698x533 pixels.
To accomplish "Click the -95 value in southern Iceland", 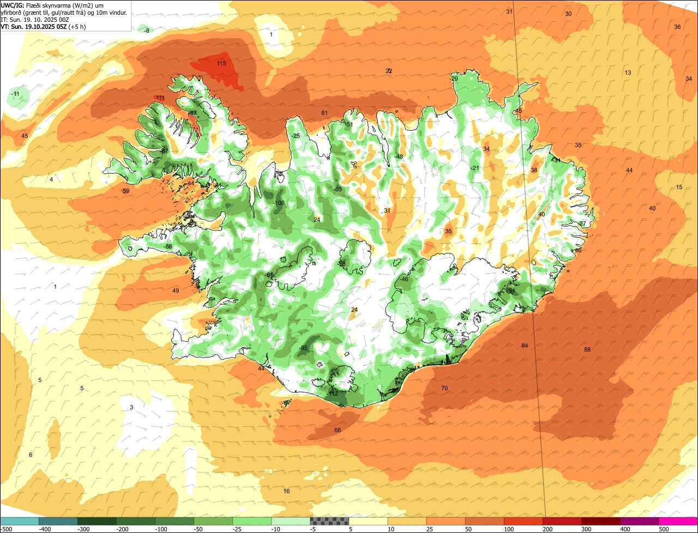I will (303, 348).
